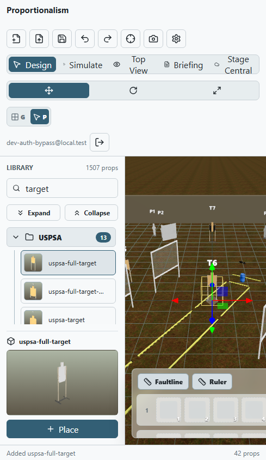266x460 pixels.
Task: Click the Faultline tool button
Action: [163, 382]
